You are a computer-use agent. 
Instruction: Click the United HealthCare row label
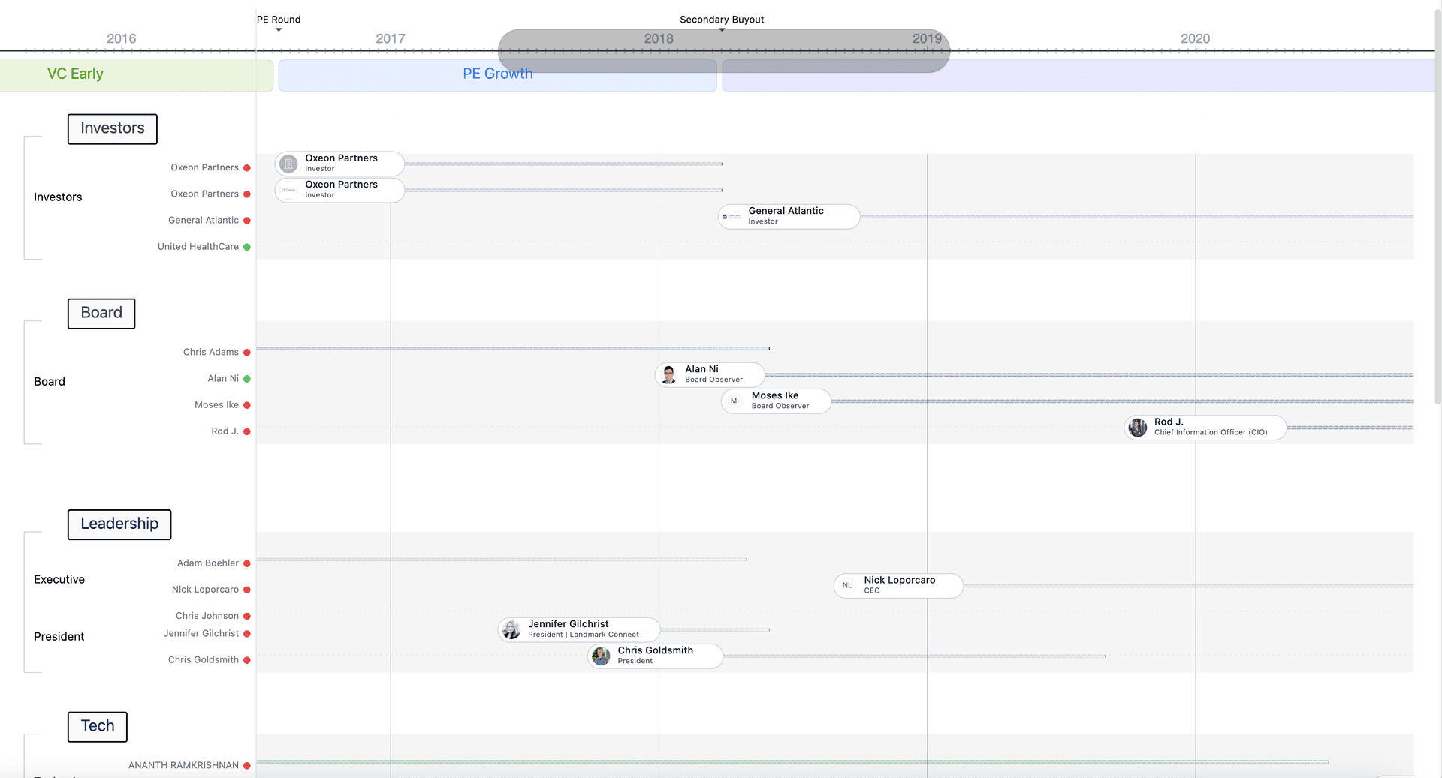(x=198, y=247)
